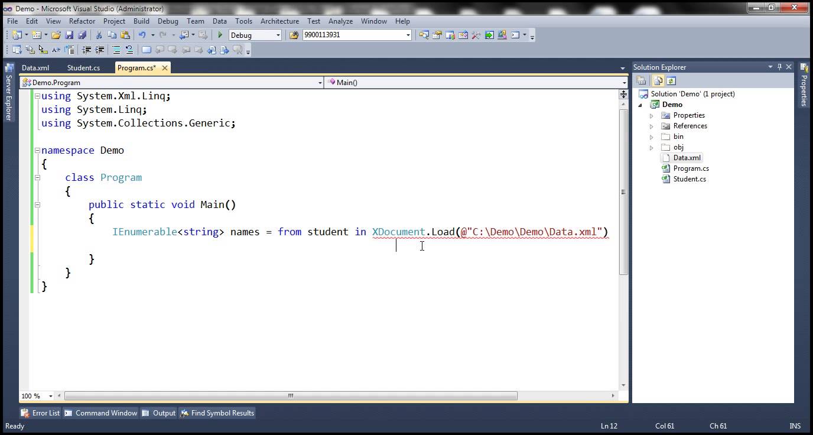The height and width of the screenshot is (435, 813).
Task: Collapse the class Program code outline
Action: 37,177
